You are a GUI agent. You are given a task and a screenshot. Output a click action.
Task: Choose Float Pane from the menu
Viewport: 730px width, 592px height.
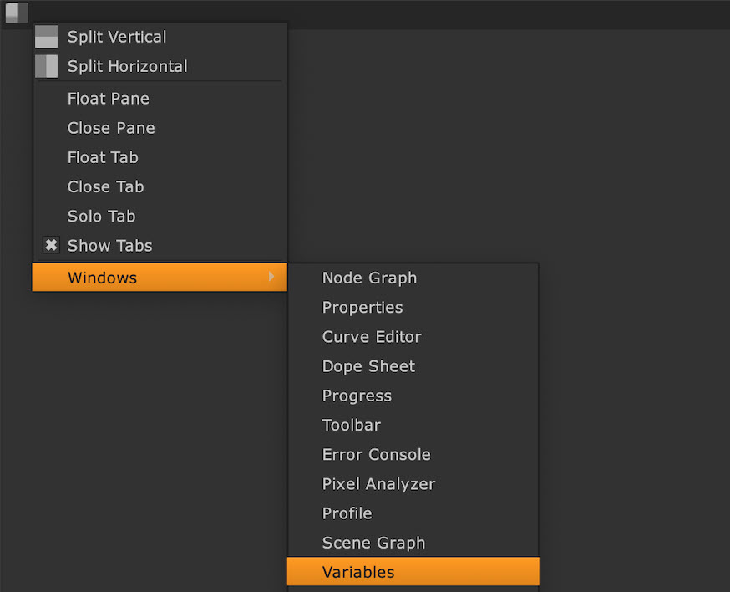pos(108,99)
